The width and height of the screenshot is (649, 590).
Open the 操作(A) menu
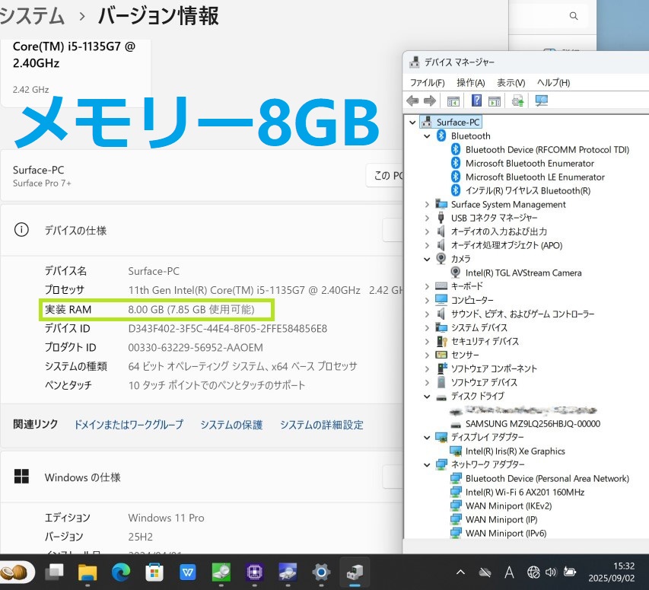[x=470, y=82]
